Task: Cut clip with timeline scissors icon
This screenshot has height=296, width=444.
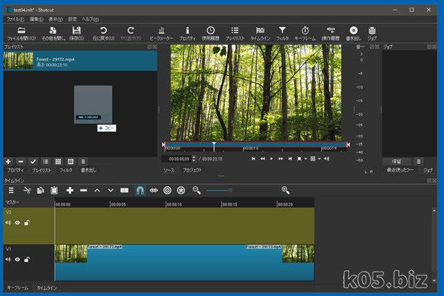Action: tap(27, 190)
